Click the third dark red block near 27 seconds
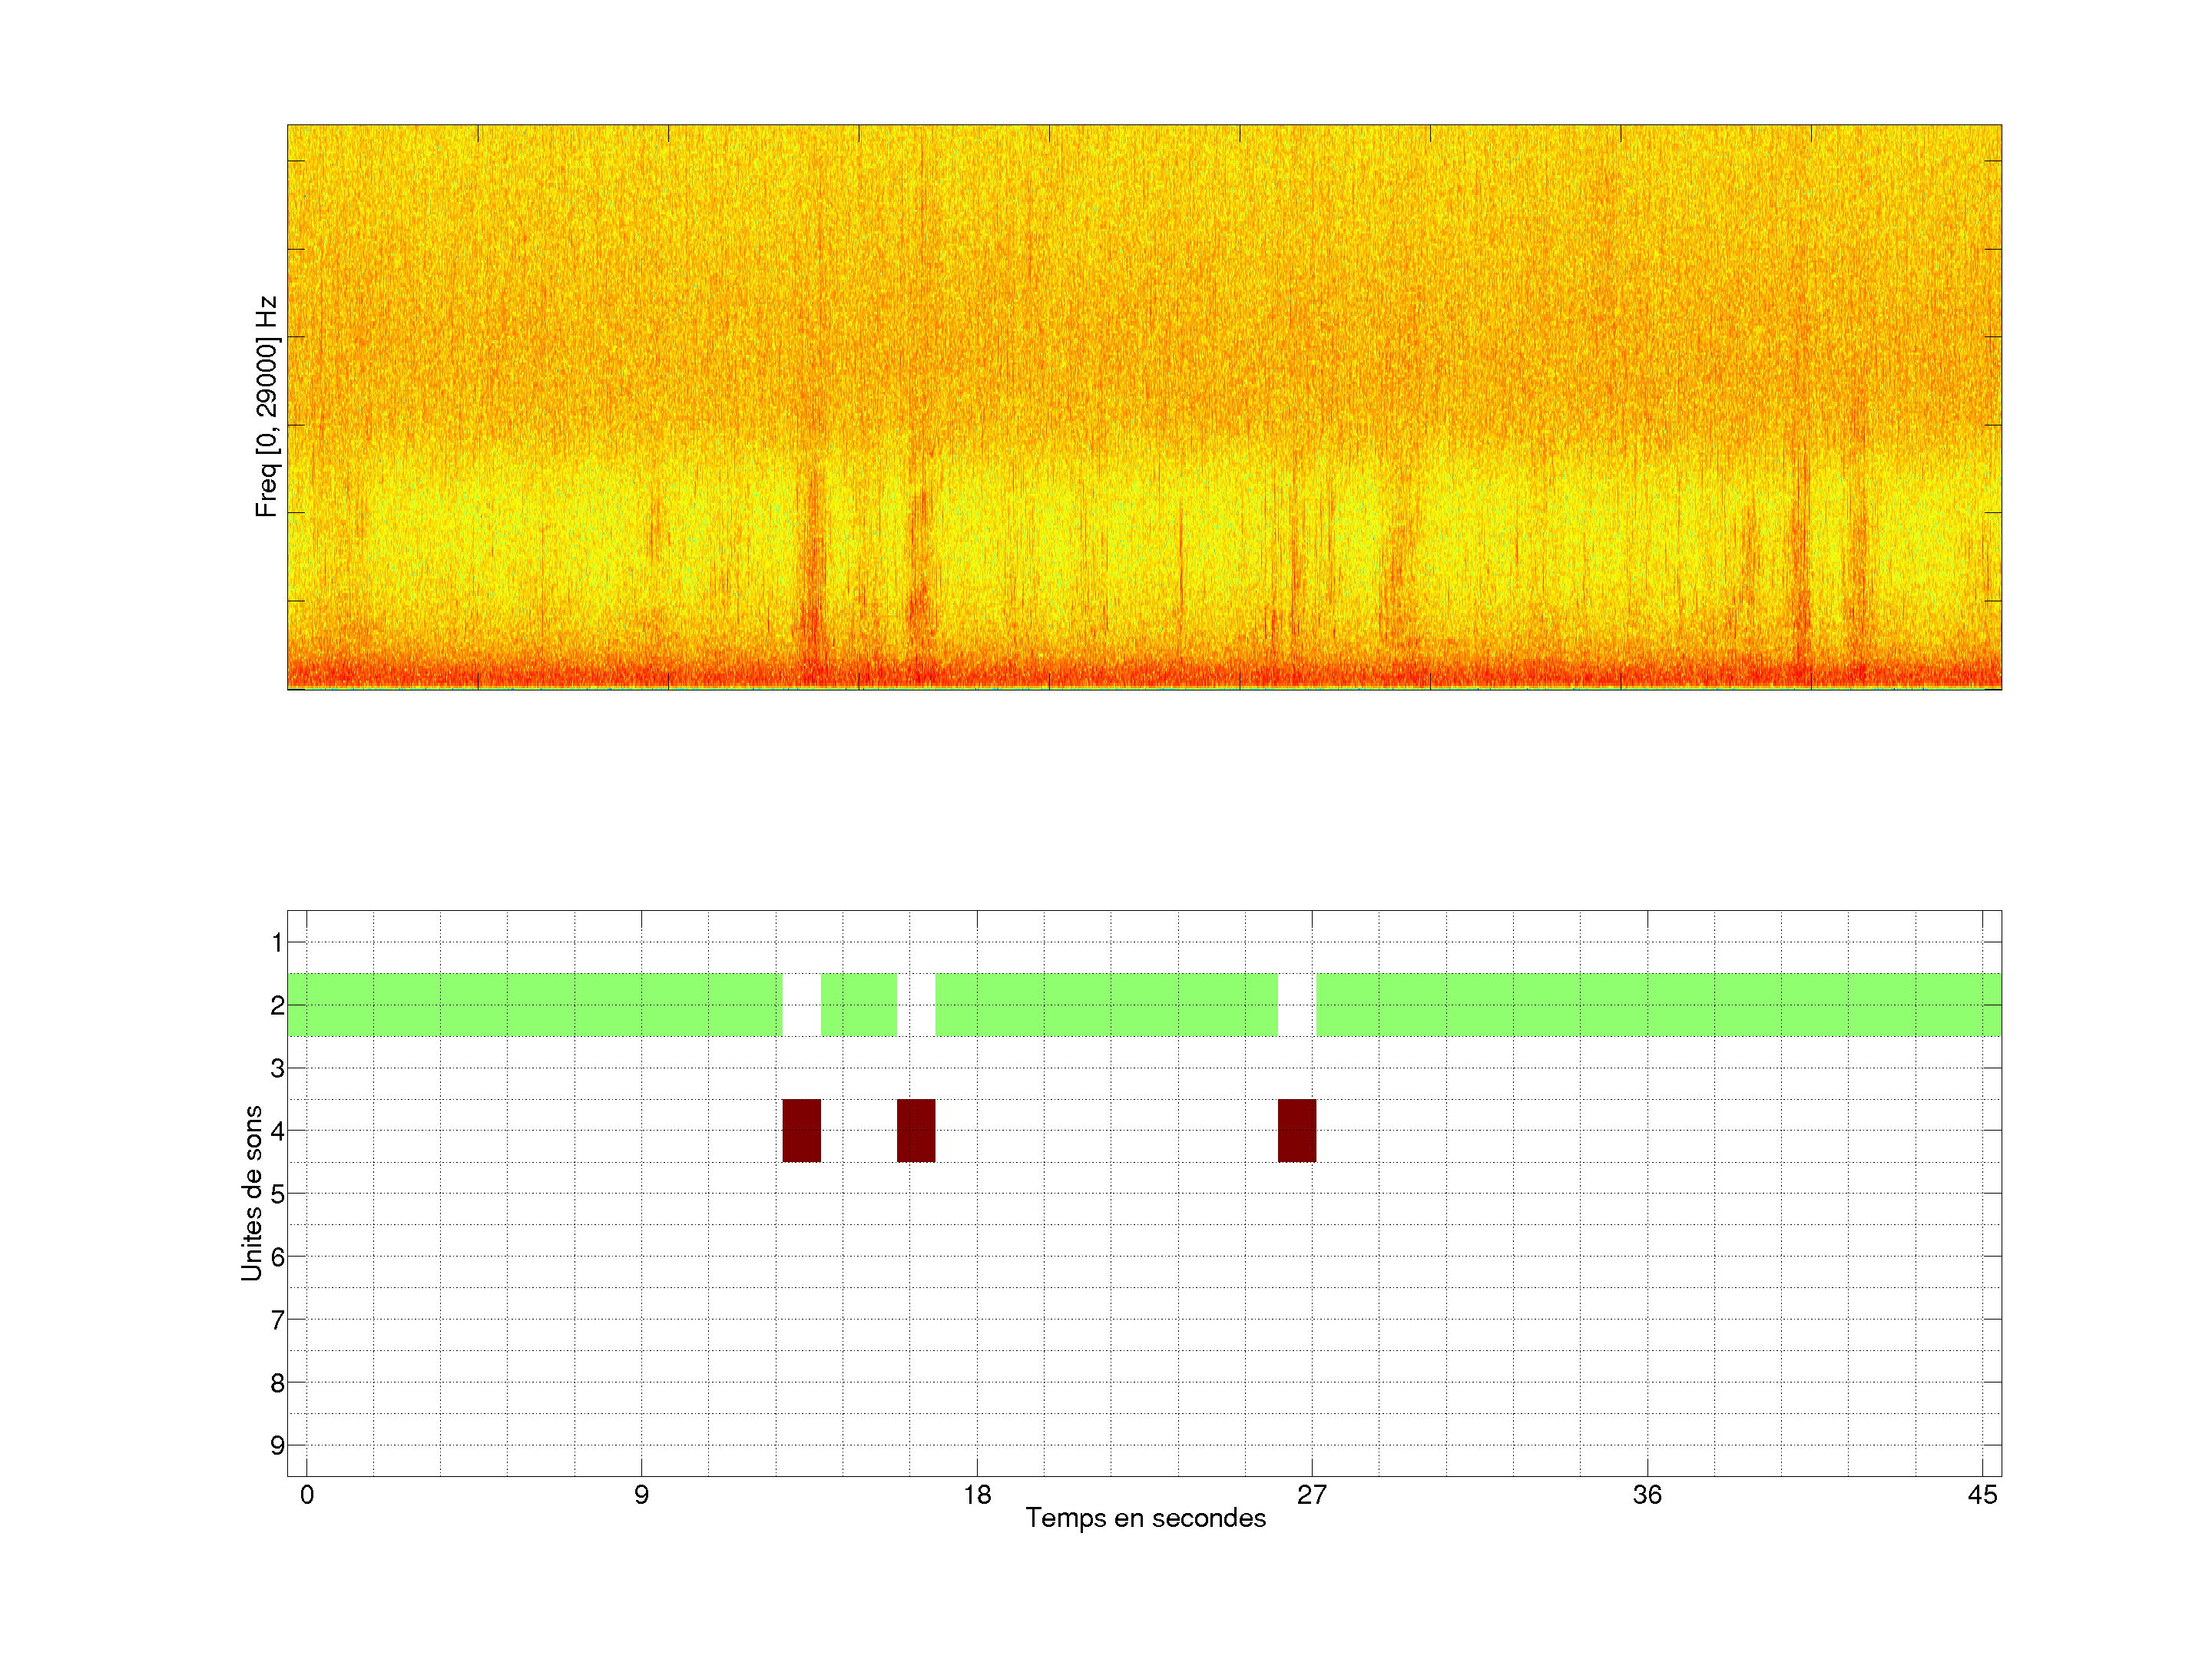This screenshot has width=2212, height=1659. point(1297,1130)
